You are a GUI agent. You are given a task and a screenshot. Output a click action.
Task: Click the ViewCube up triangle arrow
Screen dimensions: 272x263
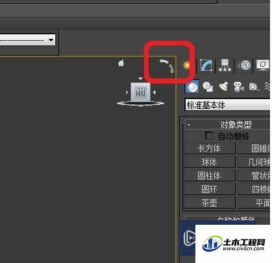[140, 79]
